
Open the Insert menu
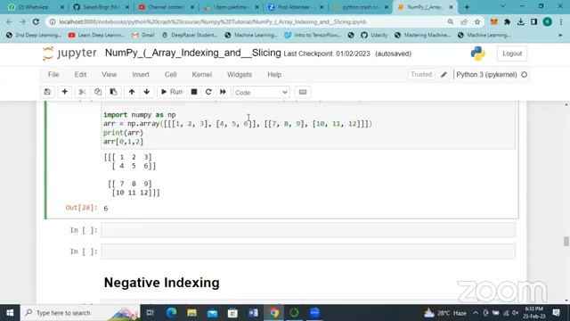click(x=141, y=75)
